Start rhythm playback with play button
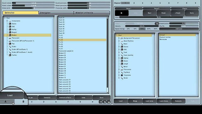Viewport: 202px width, 114px height. [x=122, y=13]
